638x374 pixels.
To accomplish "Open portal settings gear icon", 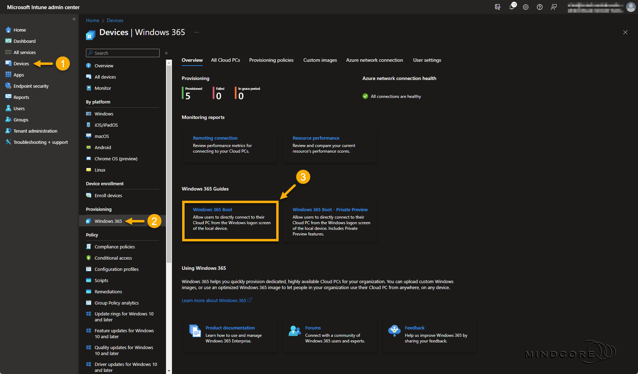I will (x=526, y=7).
